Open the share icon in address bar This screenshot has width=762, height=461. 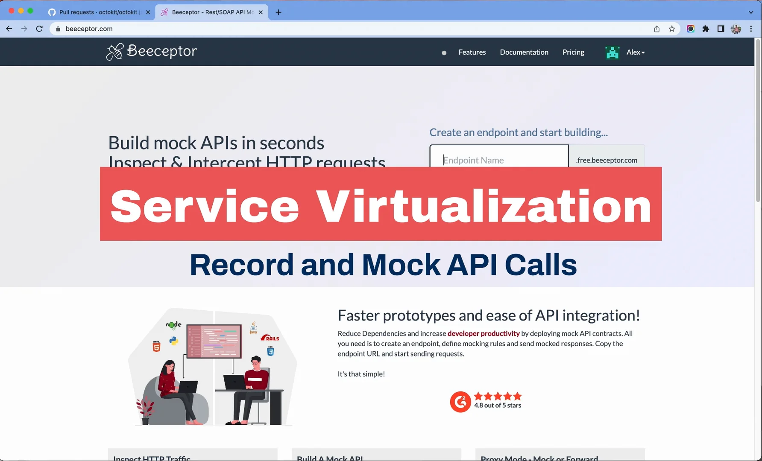(657, 29)
